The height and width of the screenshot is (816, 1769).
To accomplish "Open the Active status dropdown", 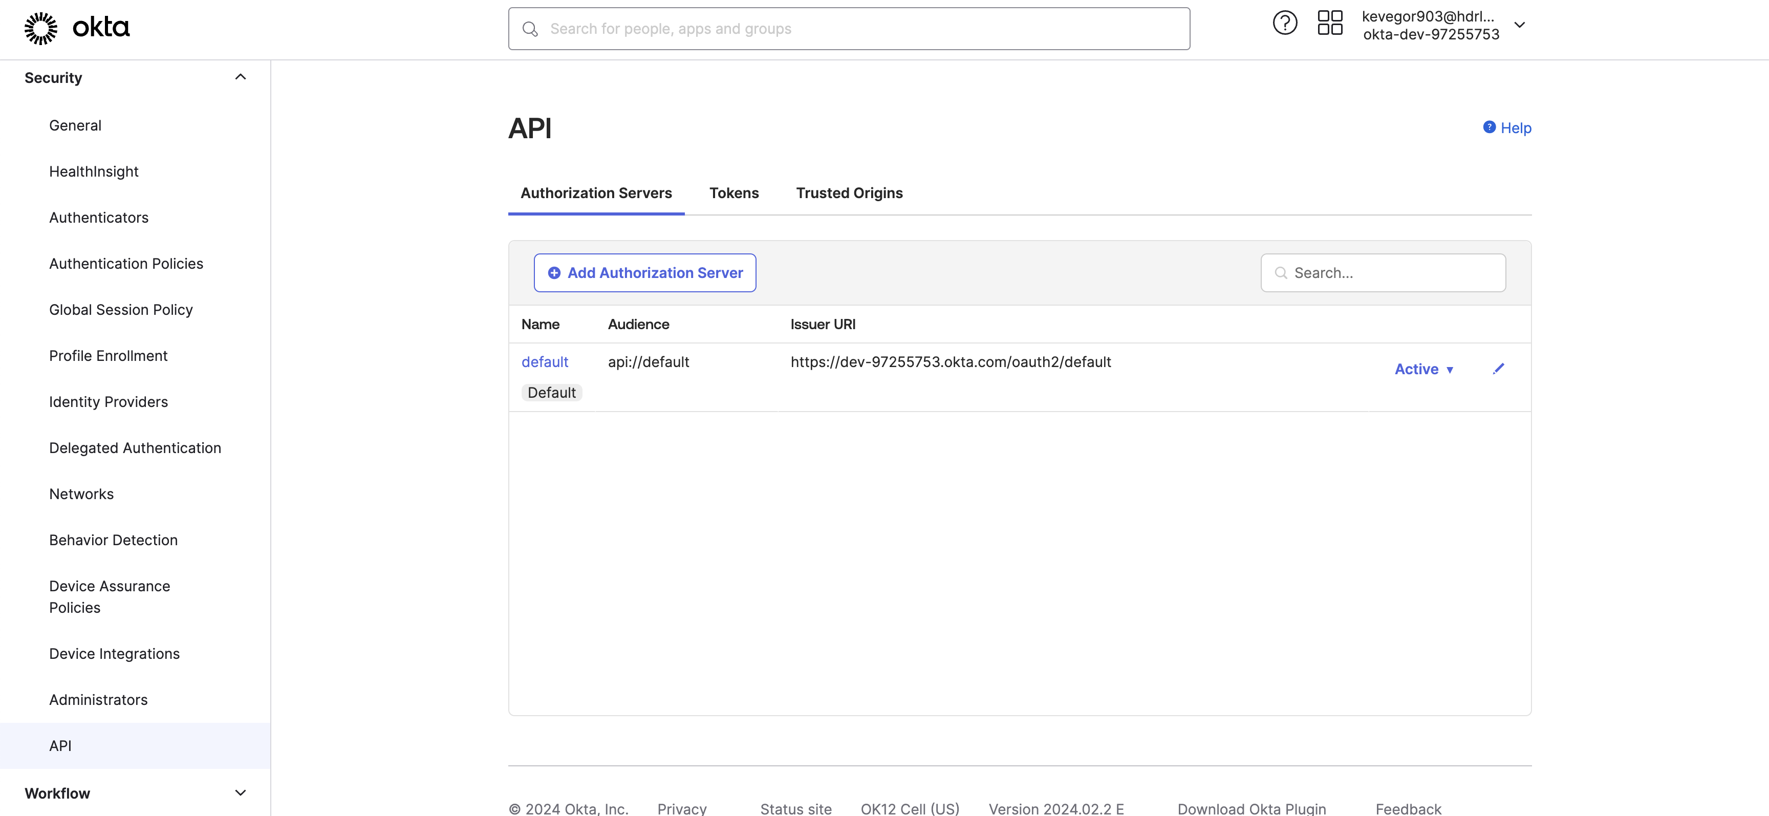I will click(1423, 369).
